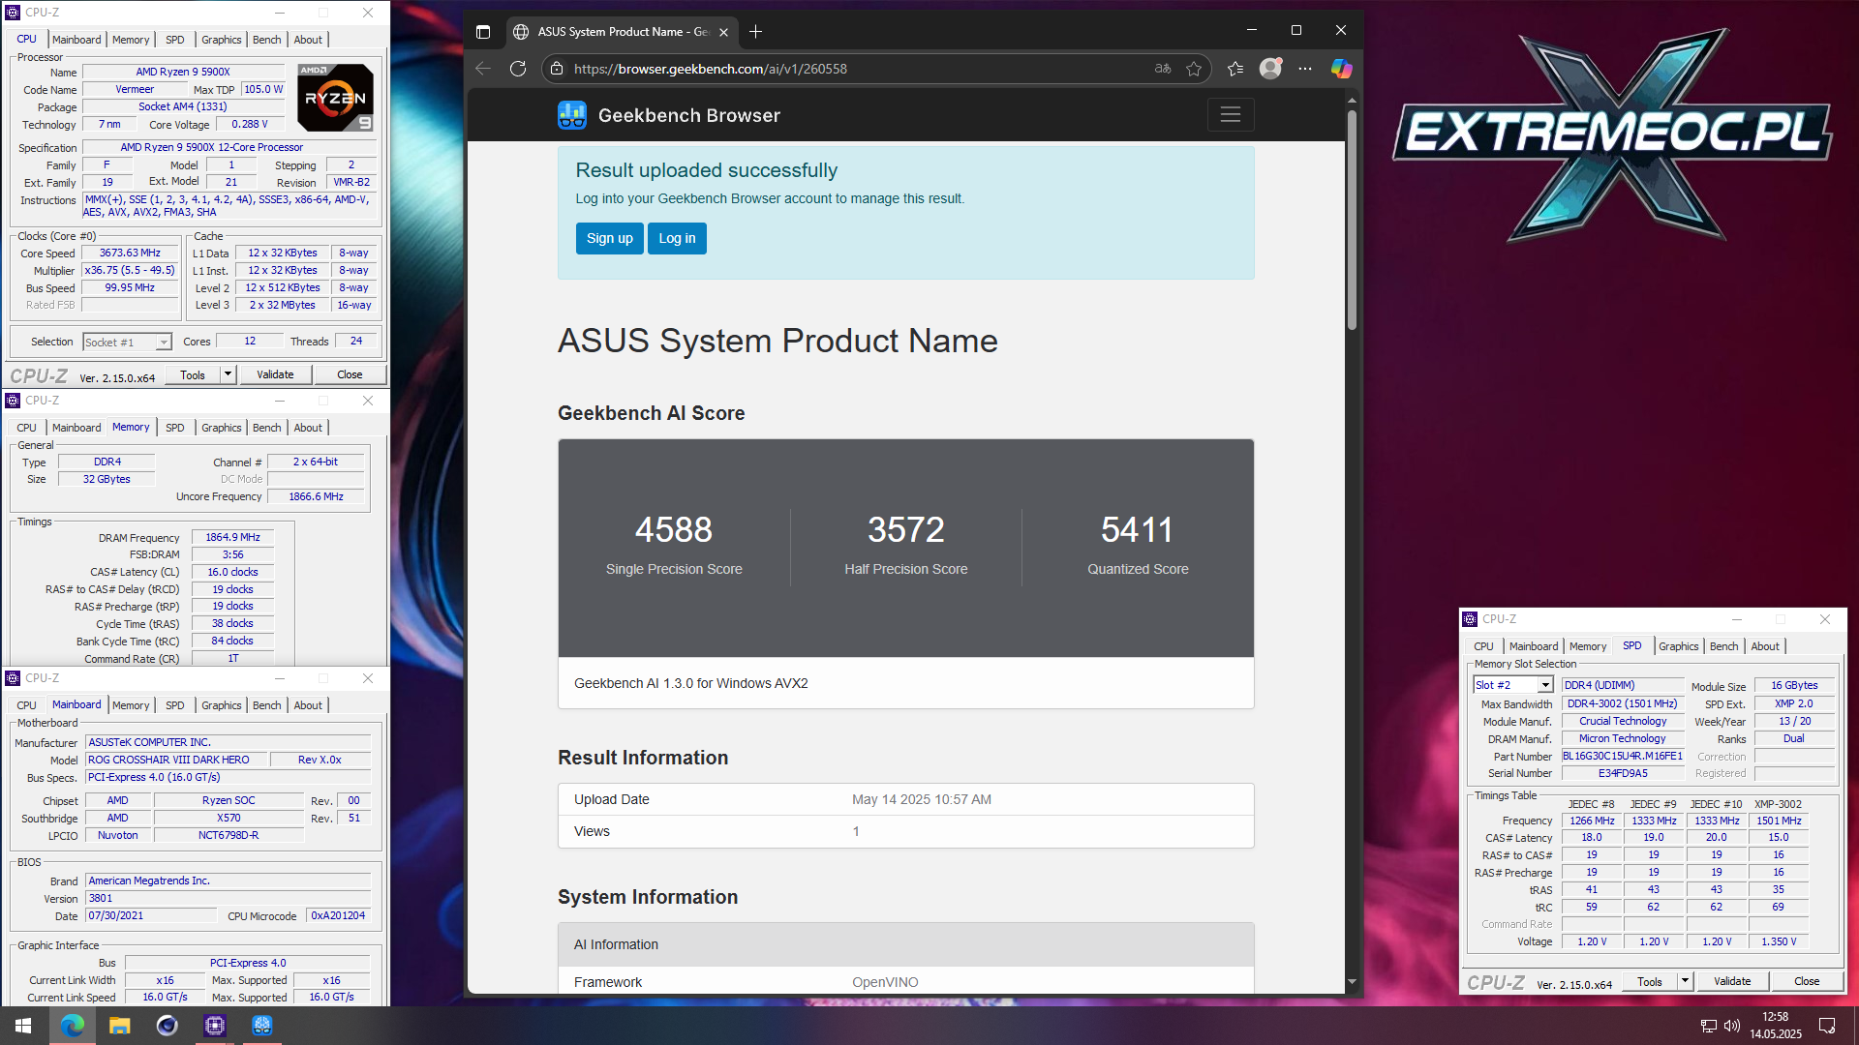
Task: Switch to CPU tab in SPD CPU-Z window
Action: [1483, 646]
